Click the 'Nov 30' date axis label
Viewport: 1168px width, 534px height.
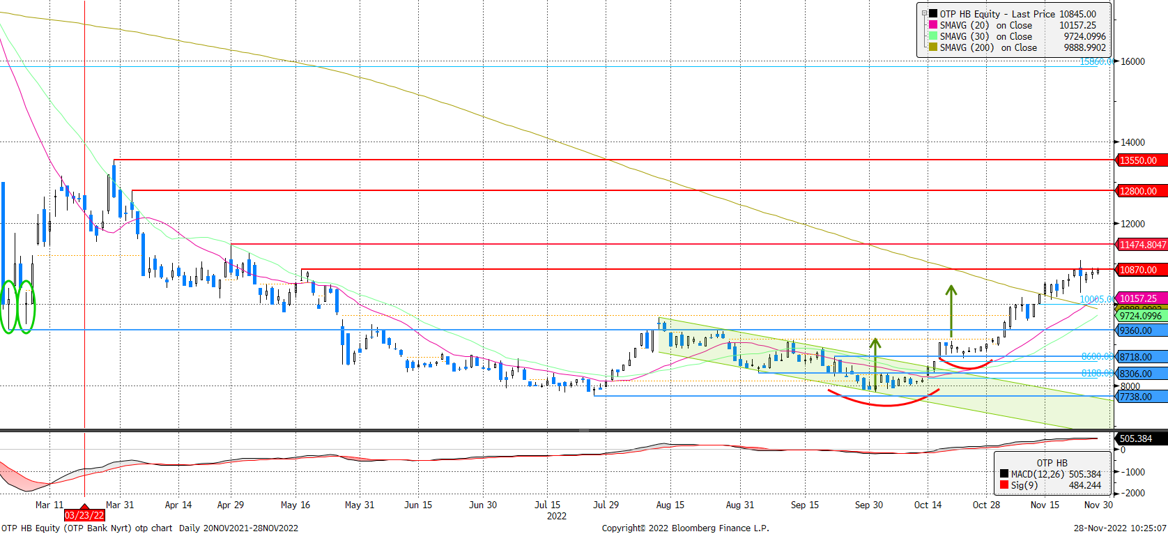(x=1098, y=505)
